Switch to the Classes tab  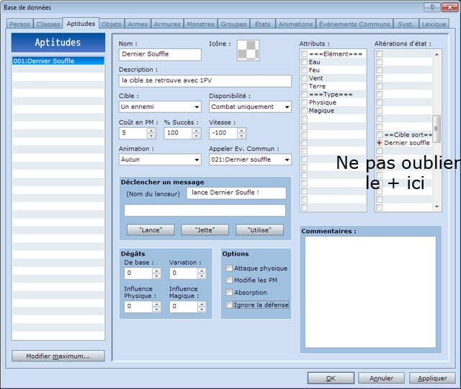tap(48, 24)
